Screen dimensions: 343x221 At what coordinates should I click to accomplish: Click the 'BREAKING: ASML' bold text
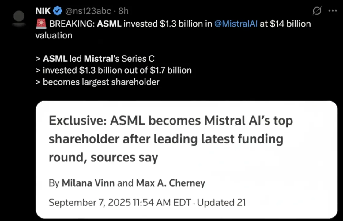coord(85,24)
